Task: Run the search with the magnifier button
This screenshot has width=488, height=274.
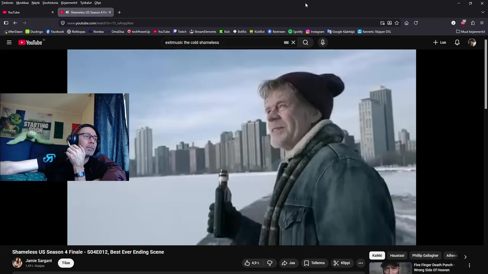Action: [x=305, y=43]
